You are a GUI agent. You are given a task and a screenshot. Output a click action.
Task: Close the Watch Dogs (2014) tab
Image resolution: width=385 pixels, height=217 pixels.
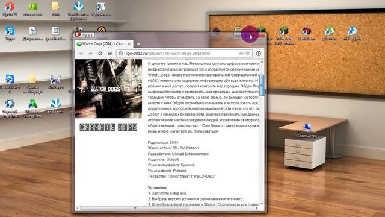[x=129, y=44]
